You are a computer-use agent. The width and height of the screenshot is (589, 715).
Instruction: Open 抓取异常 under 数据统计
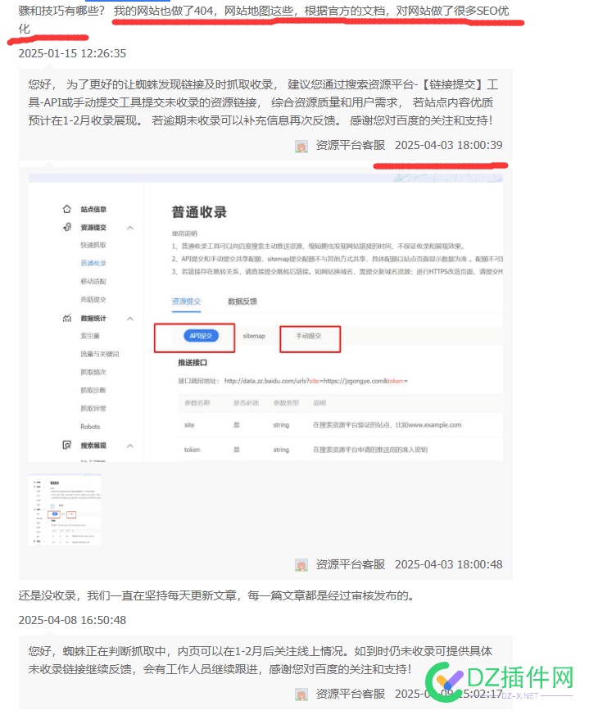click(x=93, y=409)
